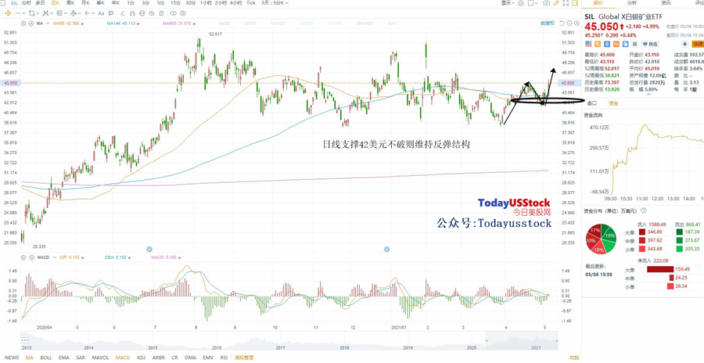Click the orange 快捷 trade button
The image size is (704, 363).
click(698, 44)
